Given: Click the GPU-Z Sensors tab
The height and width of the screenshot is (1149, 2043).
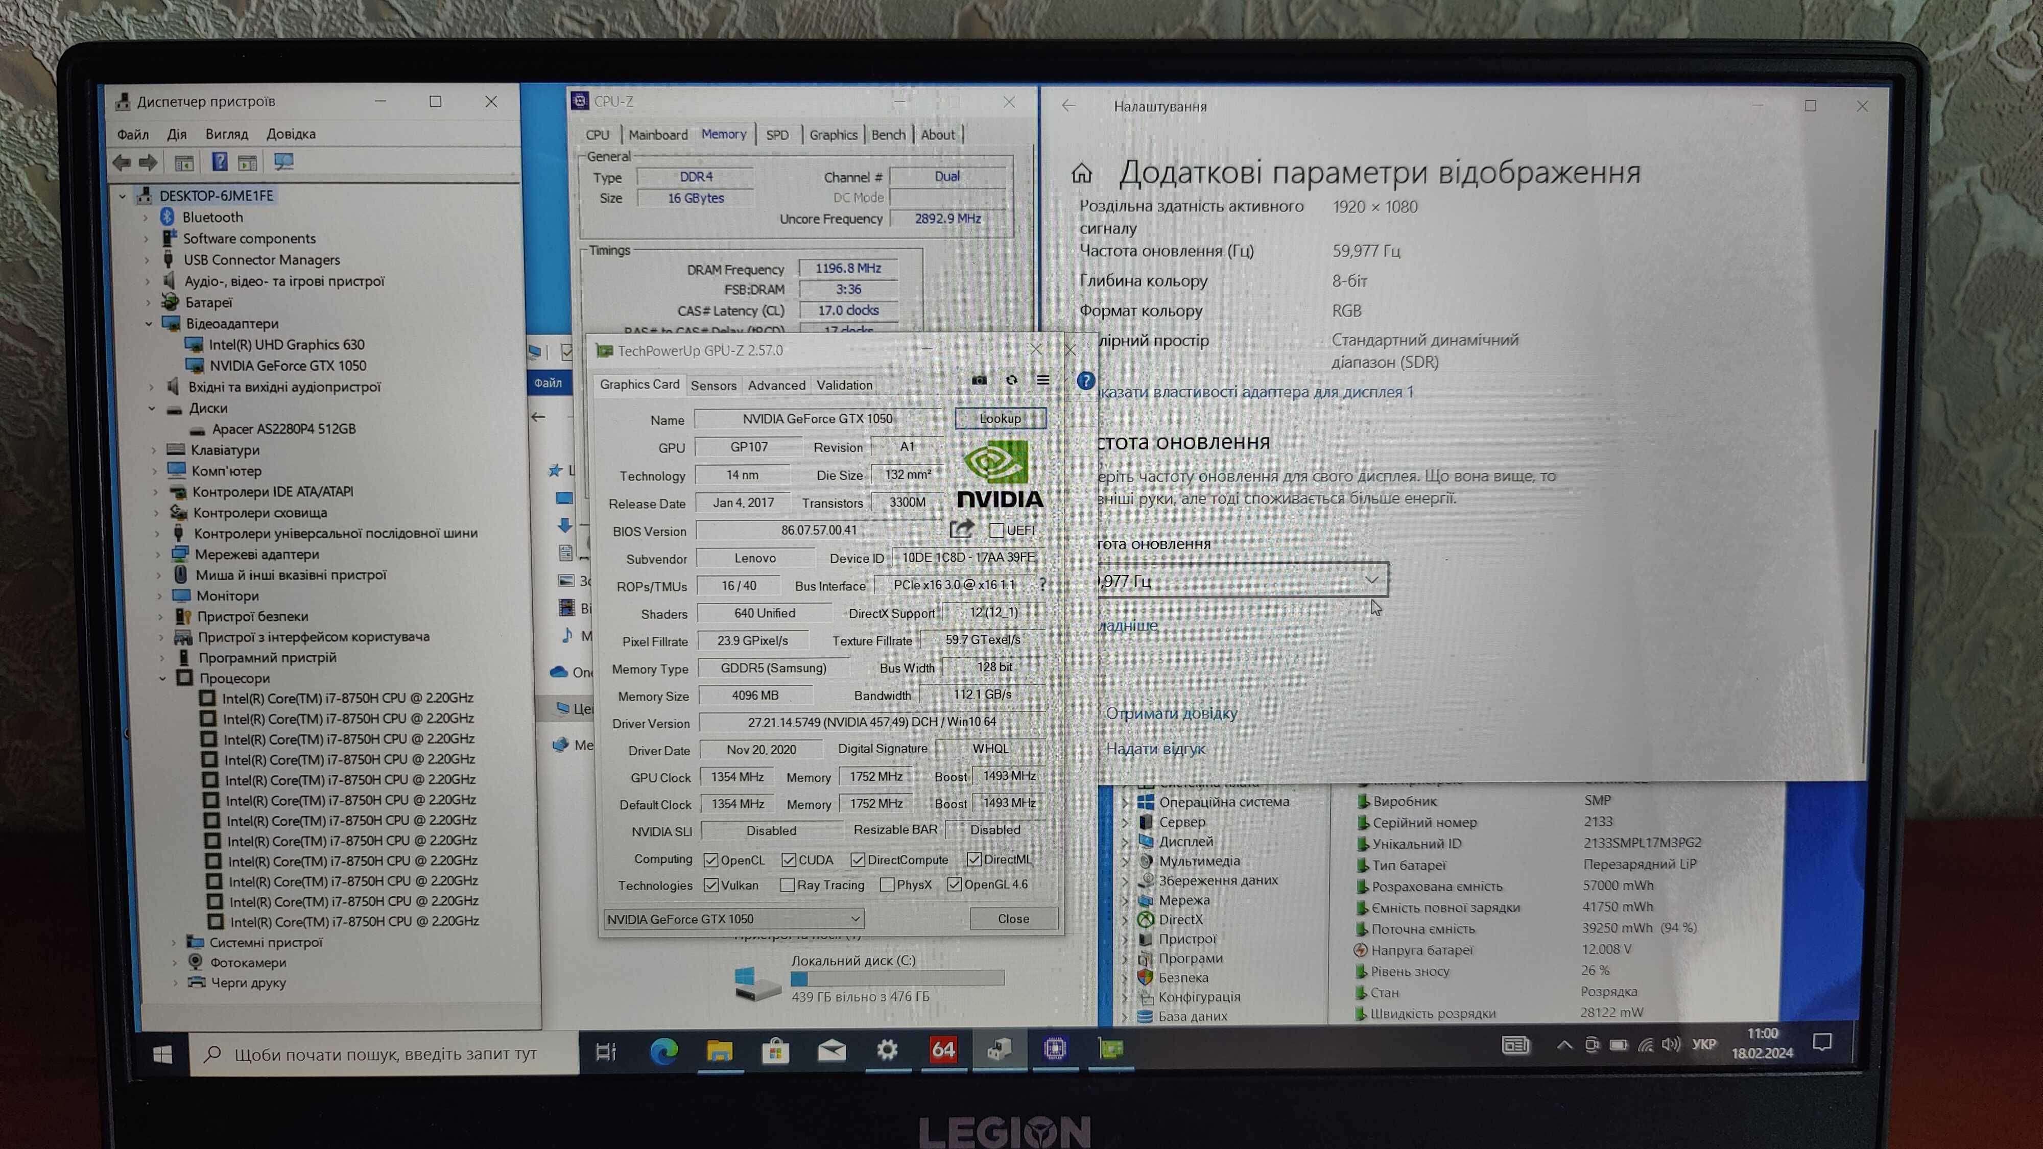Looking at the screenshot, I should tap(713, 385).
